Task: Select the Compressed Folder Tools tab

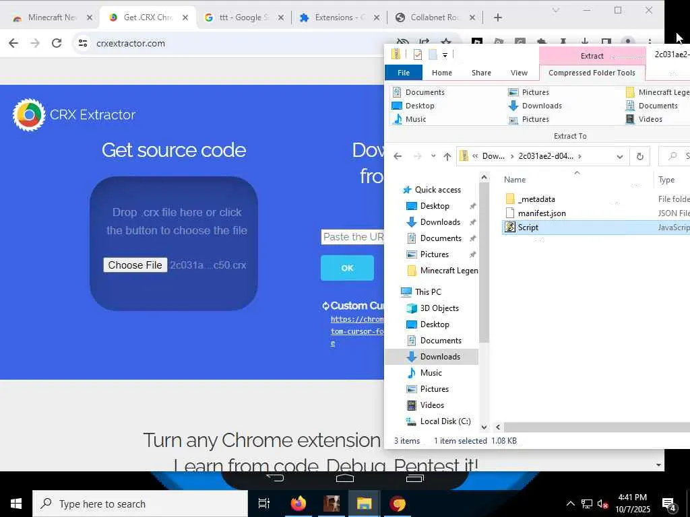Action: click(x=592, y=73)
